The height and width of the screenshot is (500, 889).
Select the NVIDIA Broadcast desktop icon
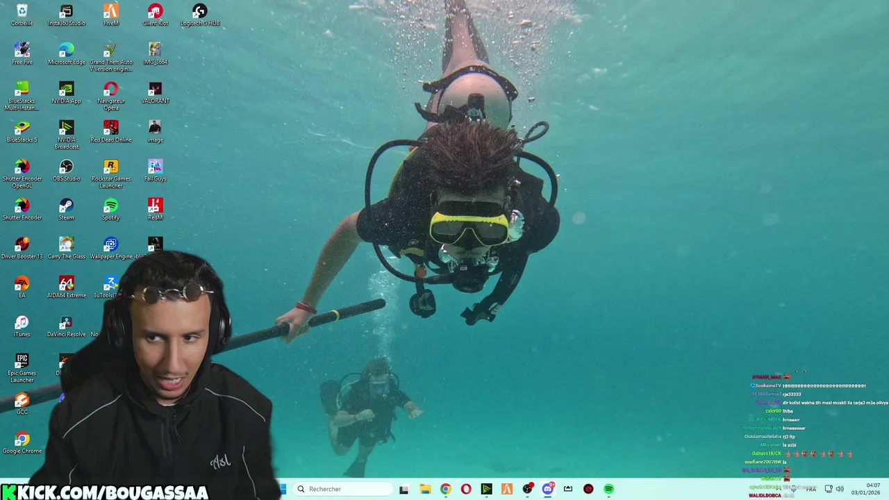67,135
